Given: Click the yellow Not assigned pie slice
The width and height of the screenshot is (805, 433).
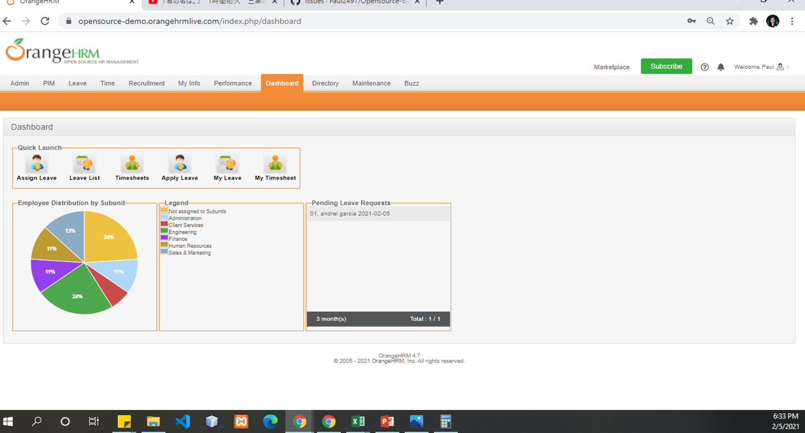Looking at the screenshot, I should click(x=108, y=237).
